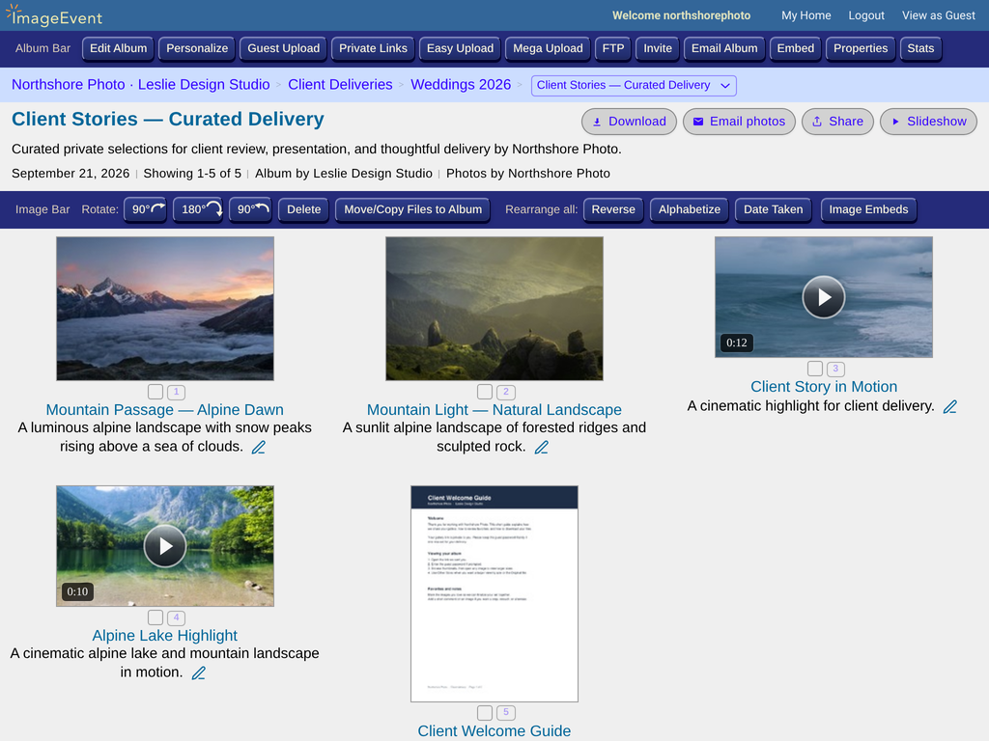989x741 pixels.
Task: Open Northshore Photo · Leslie Design Studio breadcrumb
Action: coord(141,85)
